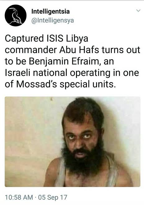Expand the tweet options chevron
The image size is (144, 205).
click(138, 11)
